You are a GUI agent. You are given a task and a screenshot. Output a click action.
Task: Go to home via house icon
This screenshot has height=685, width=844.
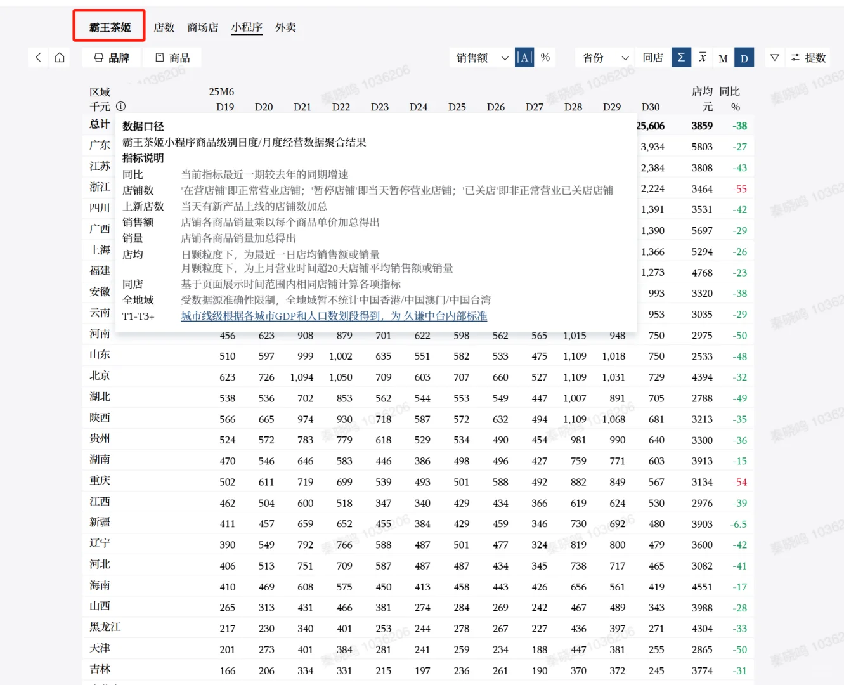pos(60,58)
